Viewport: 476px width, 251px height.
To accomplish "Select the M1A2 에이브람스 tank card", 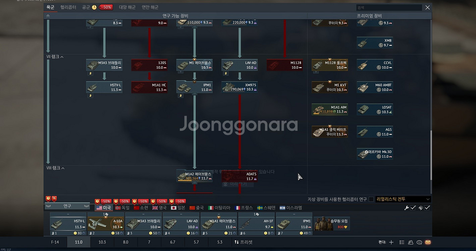I will [195, 176].
